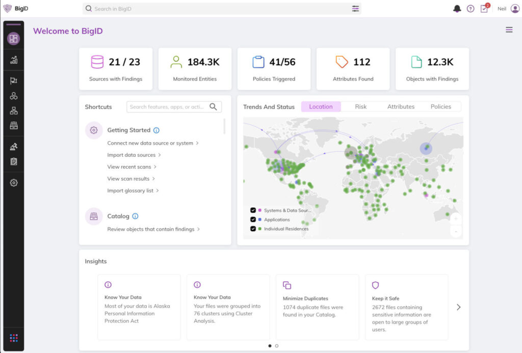The height and width of the screenshot is (353, 522).
Task: Uncheck Systems & Data Sources legend checkbox
Action: tap(253, 210)
